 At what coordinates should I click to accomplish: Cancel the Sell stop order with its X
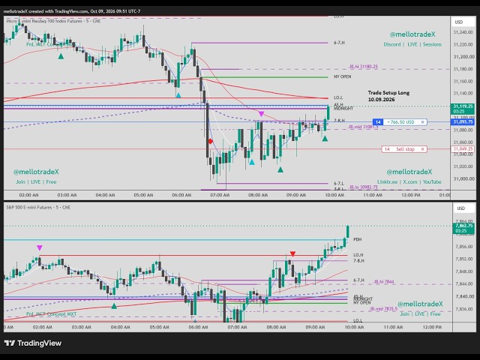pyautogui.click(x=422, y=149)
